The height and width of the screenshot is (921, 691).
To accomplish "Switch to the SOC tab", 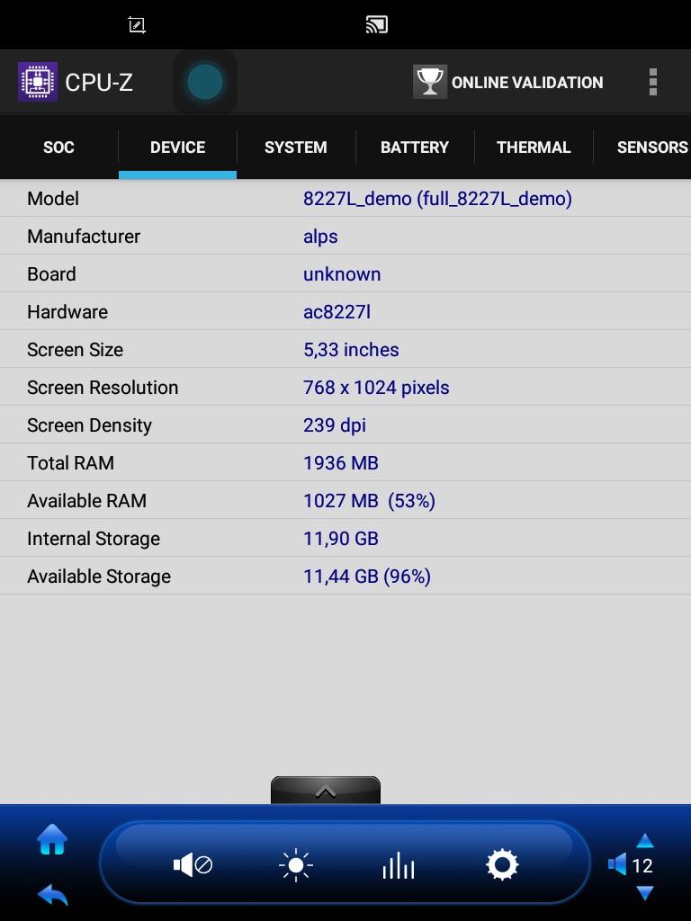I will [x=58, y=147].
